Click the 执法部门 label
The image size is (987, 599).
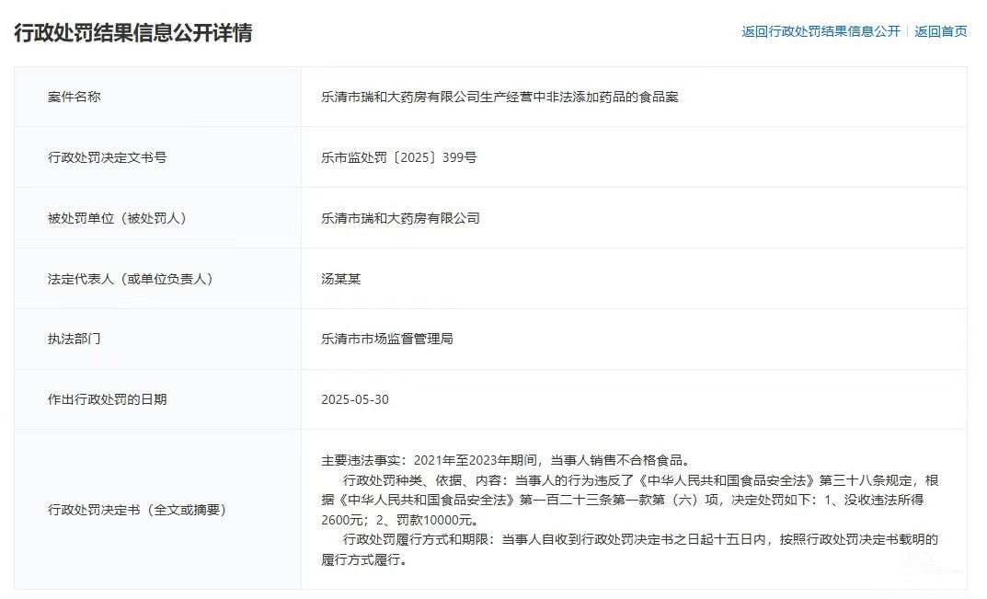[x=74, y=339]
